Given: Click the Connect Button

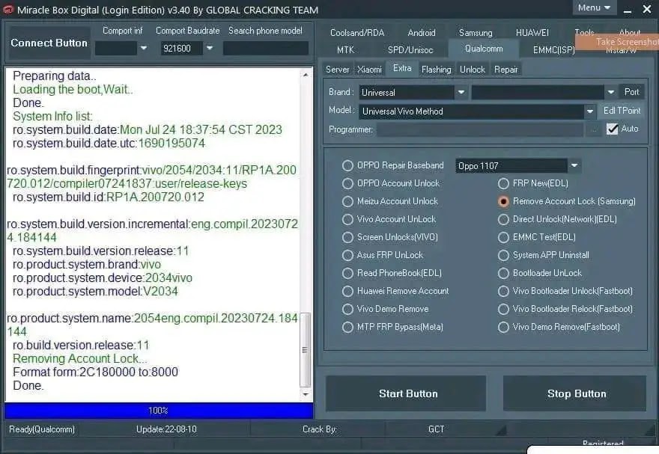Looking at the screenshot, I should click(49, 43).
